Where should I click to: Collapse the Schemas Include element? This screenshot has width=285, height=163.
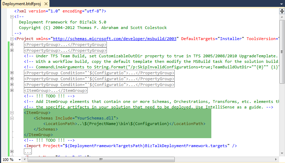pos(12,118)
